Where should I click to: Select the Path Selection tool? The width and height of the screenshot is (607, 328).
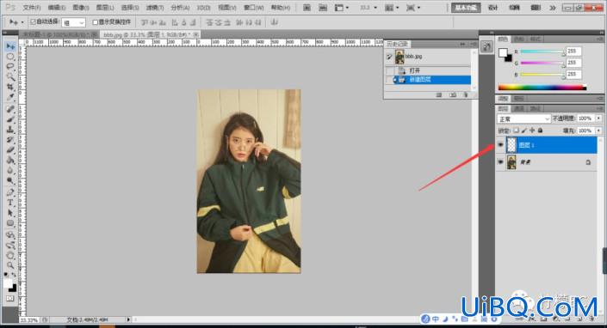pos(10,213)
